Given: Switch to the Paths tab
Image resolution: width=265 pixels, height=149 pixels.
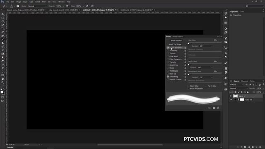Looking at the screenshot, I should tap(252, 81).
